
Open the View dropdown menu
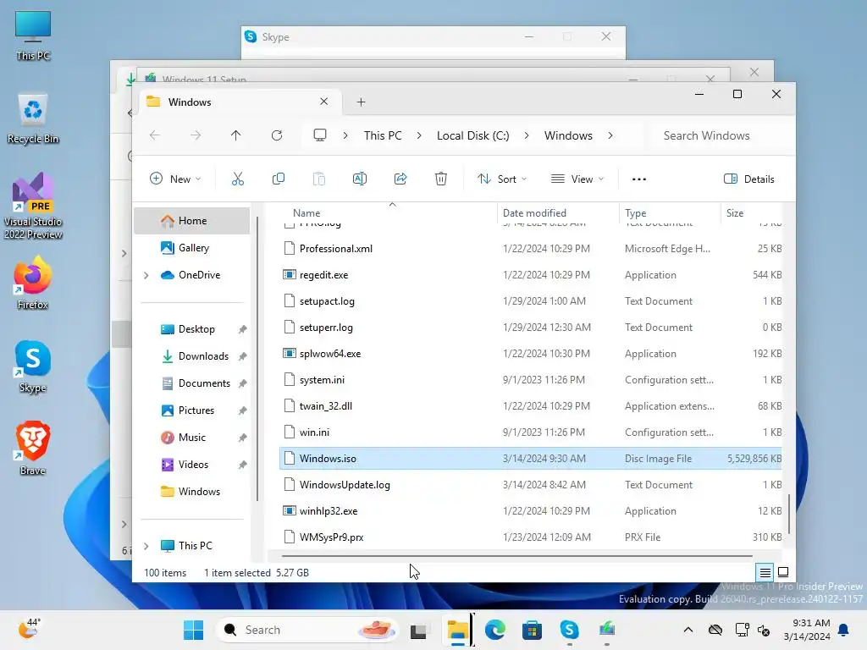coord(577,179)
